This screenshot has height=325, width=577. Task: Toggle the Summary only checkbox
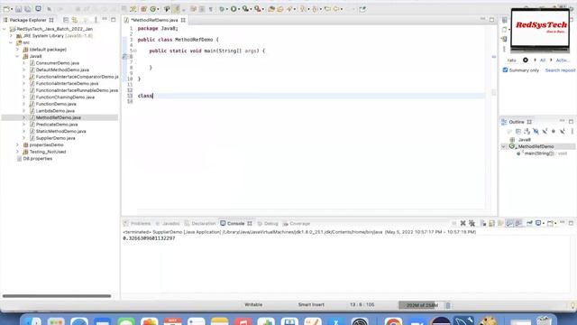point(505,70)
